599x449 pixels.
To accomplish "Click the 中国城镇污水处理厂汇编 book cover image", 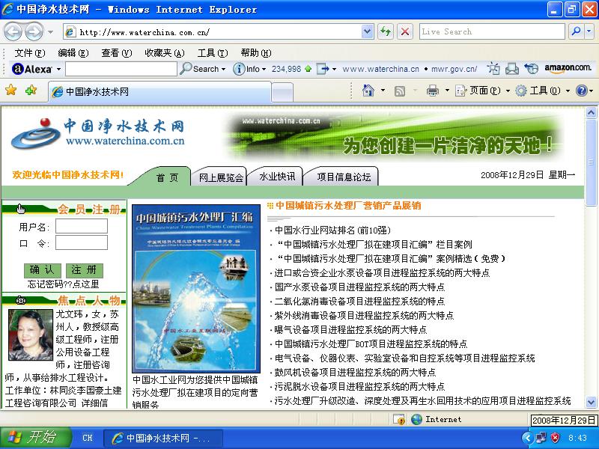I will pyautogui.click(x=196, y=289).
